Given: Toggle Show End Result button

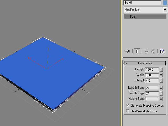Looking at the screenshot, I should click(x=137, y=51).
